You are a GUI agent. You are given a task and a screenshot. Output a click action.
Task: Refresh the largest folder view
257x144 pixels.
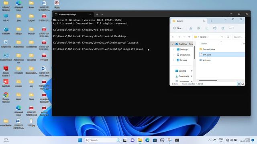coord(228,37)
